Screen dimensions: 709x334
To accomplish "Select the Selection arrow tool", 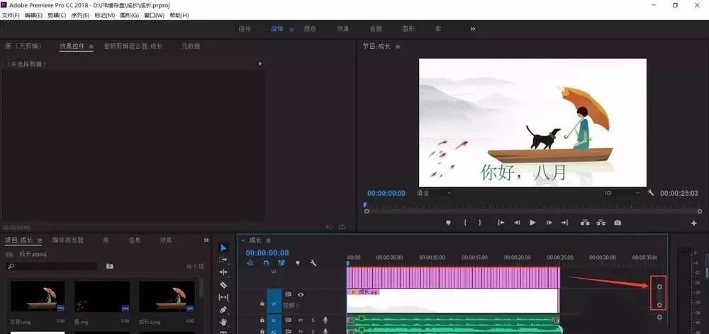I will coord(223,247).
